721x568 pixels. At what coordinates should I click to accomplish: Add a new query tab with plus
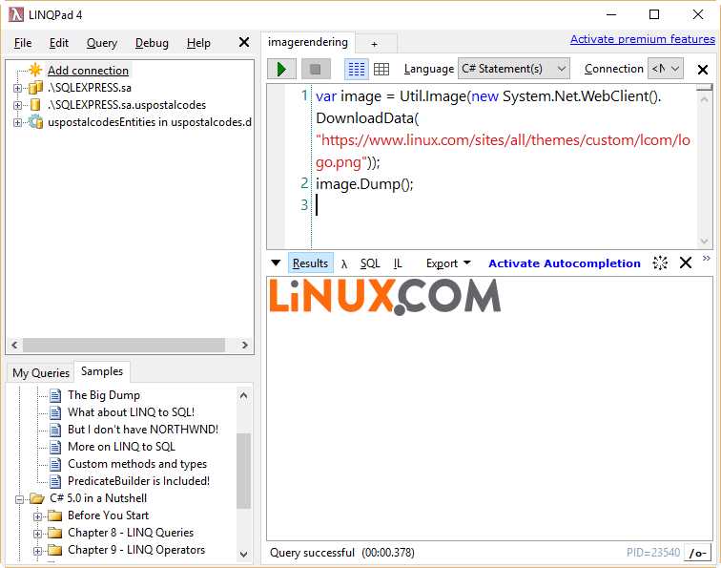(x=374, y=44)
